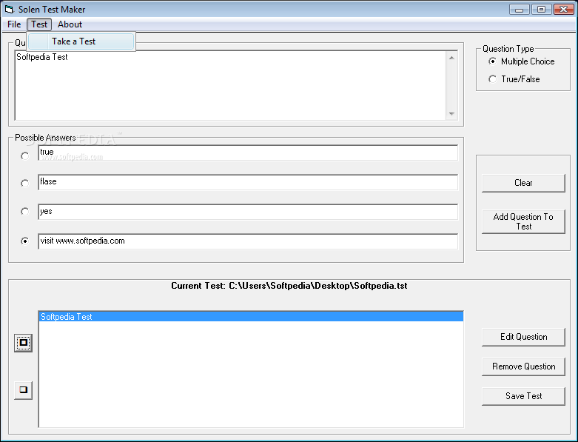Maximize the Solen Test Maker window
The image size is (578, 442).
pyautogui.click(x=541, y=9)
